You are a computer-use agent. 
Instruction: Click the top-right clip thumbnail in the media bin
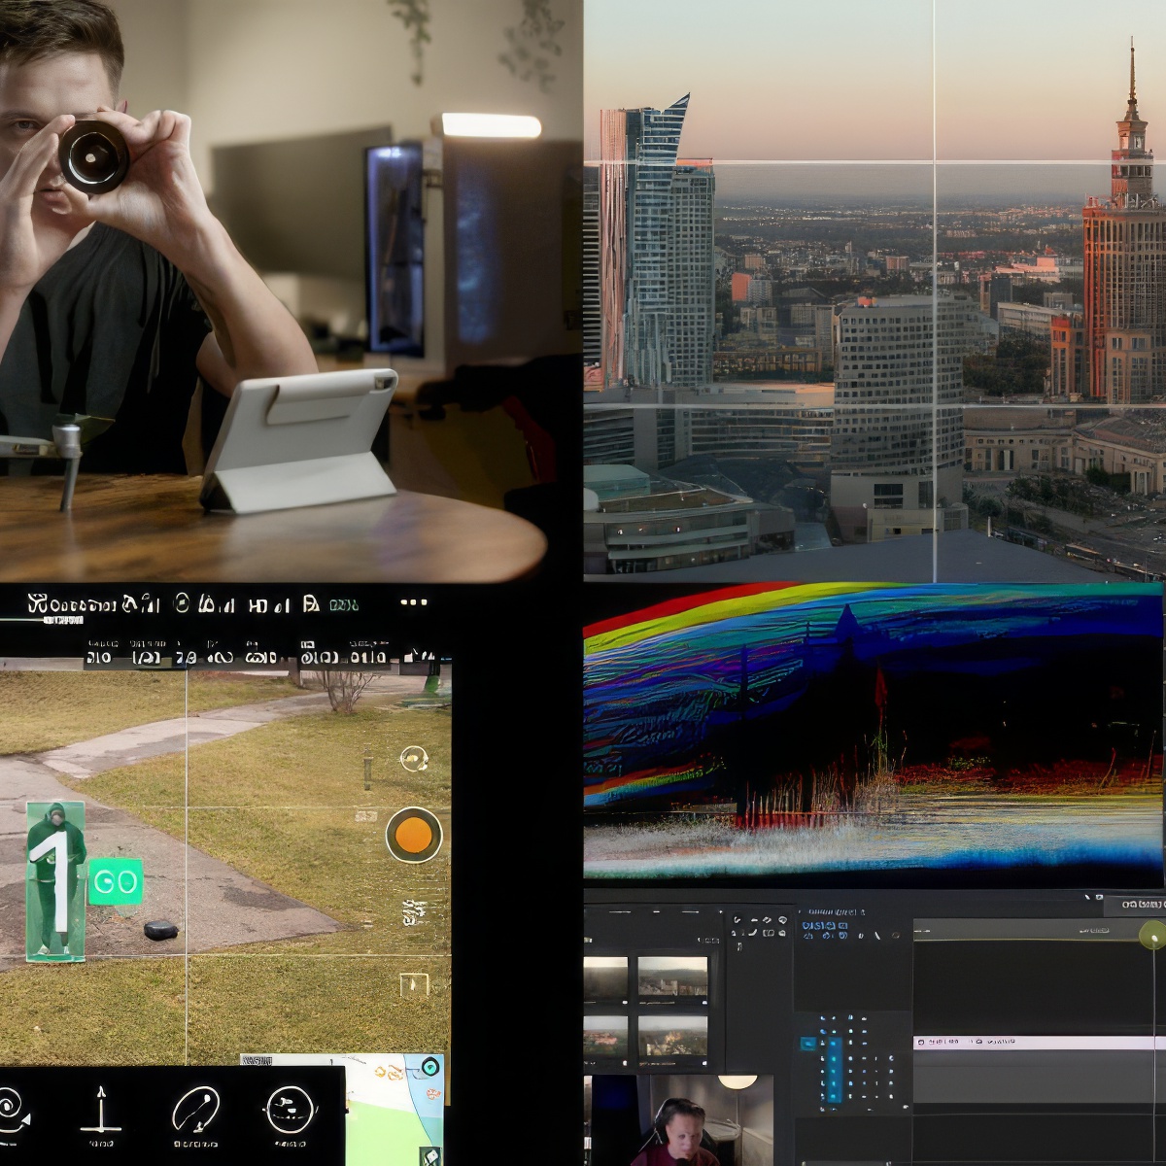tap(672, 977)
